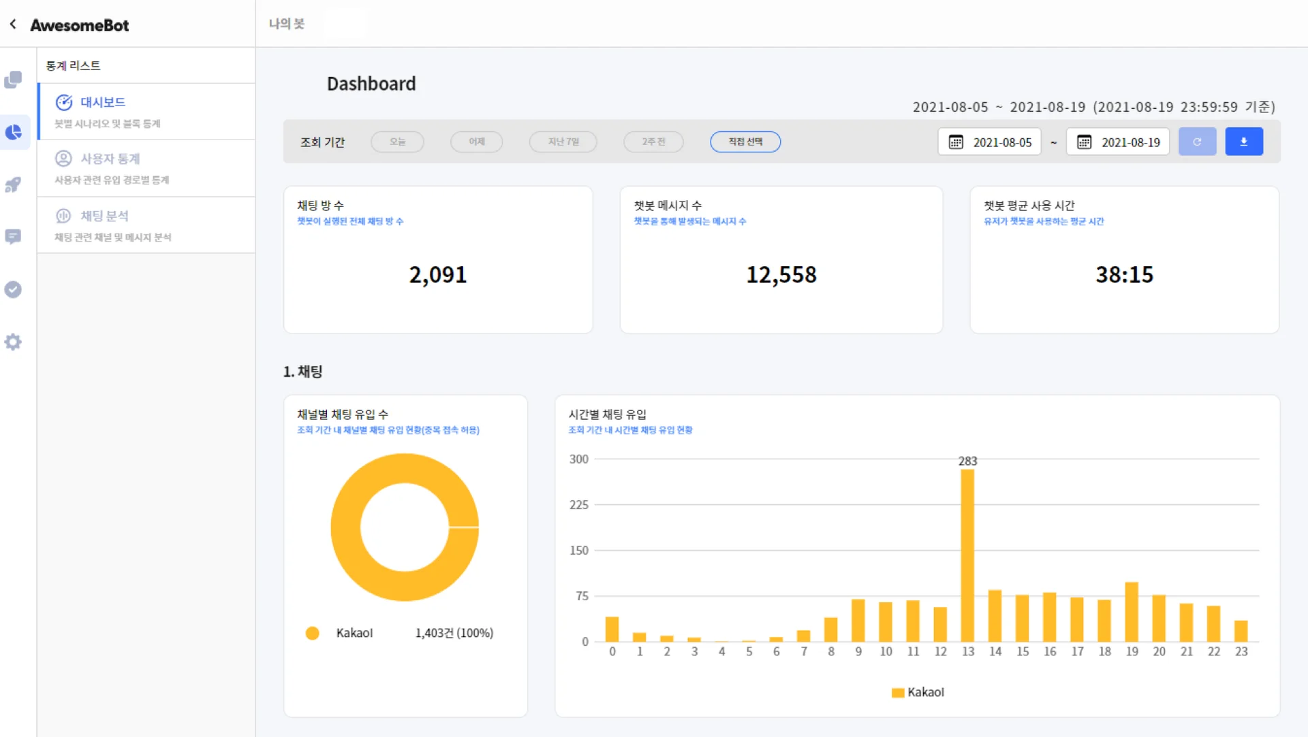
Task: Select the statistics pie chart sidebar icon
Action: tap(14, 132)
